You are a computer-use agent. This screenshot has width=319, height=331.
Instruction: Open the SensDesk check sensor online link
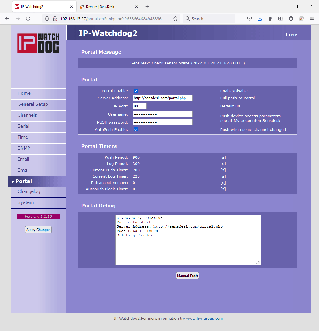click(x=188, y=63)
